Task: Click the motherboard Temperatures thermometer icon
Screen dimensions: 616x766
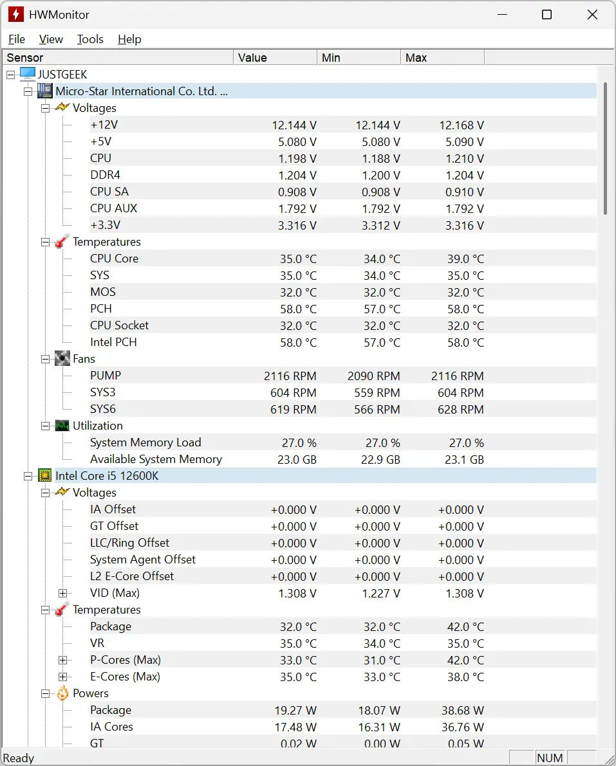Action: pos(62,241)
